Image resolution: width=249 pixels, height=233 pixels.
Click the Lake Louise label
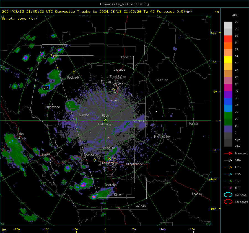(x=22, y=136)
